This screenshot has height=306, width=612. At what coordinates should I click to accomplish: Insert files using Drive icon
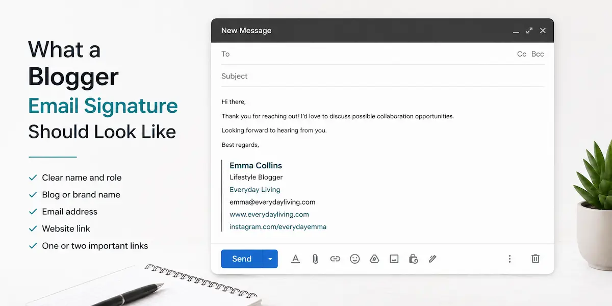coord(374,259)
